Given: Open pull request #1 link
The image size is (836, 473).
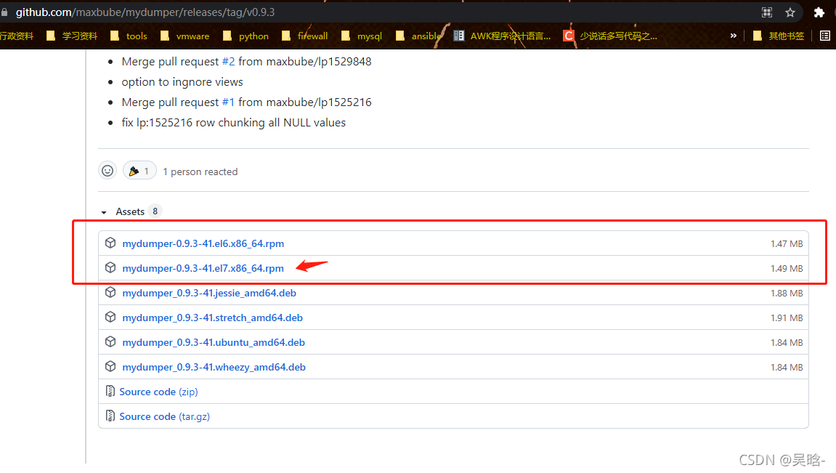Looking at the screenshot, I should (228, 102).
